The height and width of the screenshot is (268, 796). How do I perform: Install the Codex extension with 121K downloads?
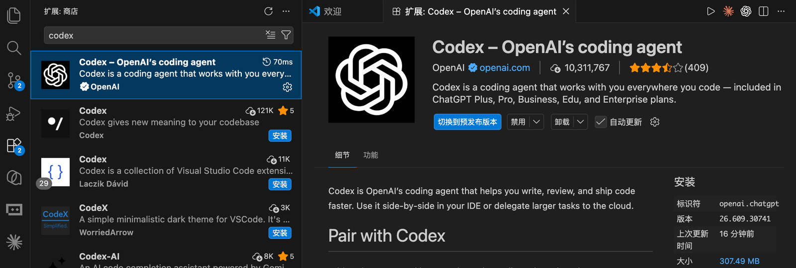280,135
